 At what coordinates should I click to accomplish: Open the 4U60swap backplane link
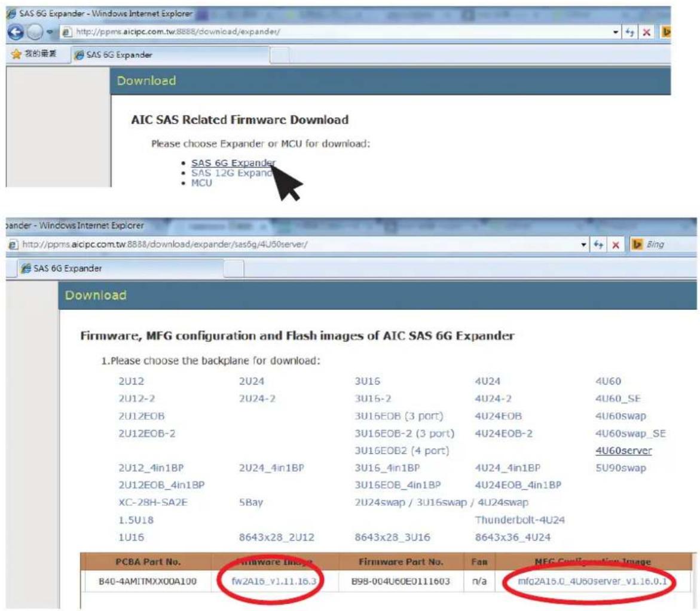tap(620, 416)
